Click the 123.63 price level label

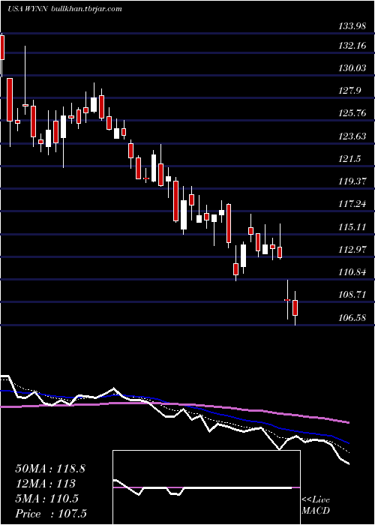(x=352, y=136)
